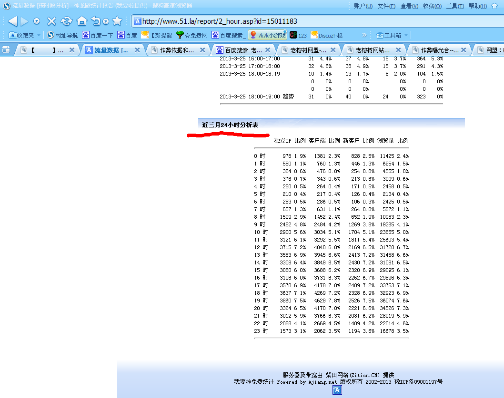504x398 pixels.
Task: Click the 新客户 column header
Action: (x=351, y=141)
